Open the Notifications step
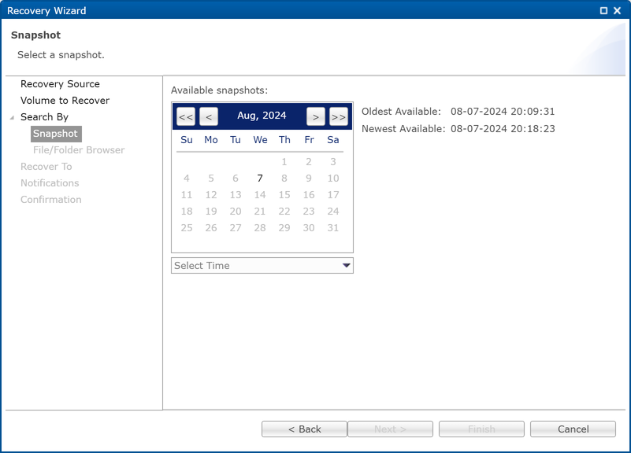Viewport: 631px width, 453px height. pyautogui.click(x=50, y=183)
